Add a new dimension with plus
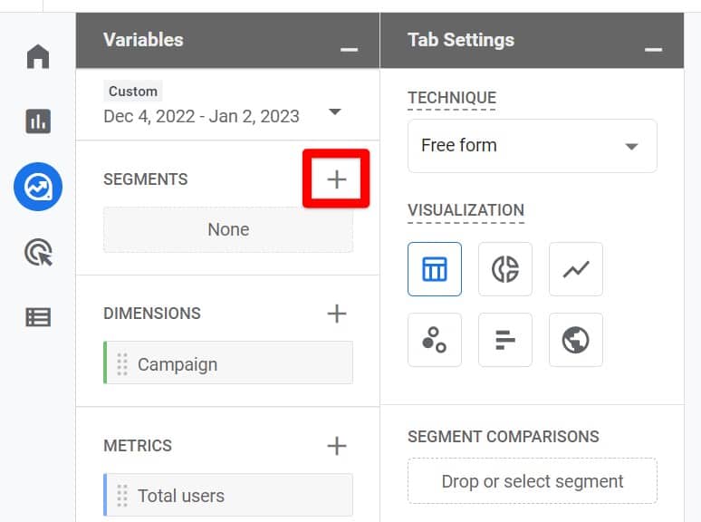This screenshot has height=522, width=701. 337,314
